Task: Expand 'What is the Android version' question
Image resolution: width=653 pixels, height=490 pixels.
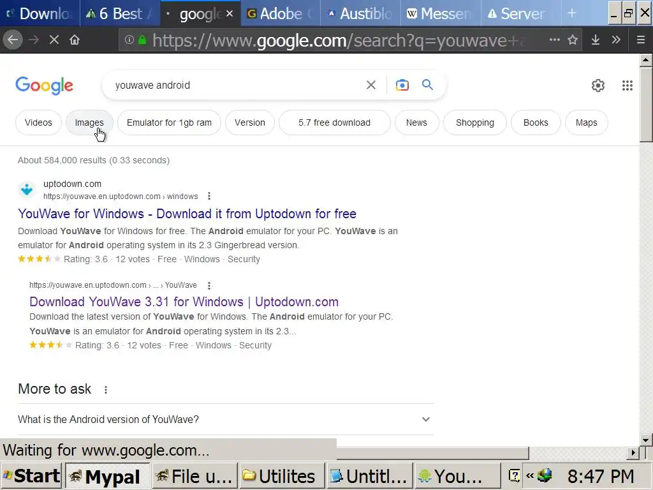Action: click(x=225, y=419)
